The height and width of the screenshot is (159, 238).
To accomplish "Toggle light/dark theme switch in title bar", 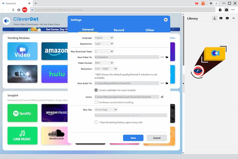I will 213,3.
